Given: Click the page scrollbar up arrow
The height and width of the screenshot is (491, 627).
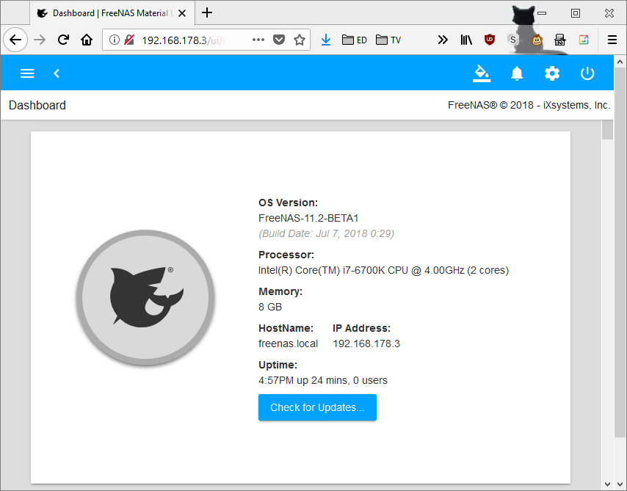Looking at the screenshot, I should pos(620,62).
